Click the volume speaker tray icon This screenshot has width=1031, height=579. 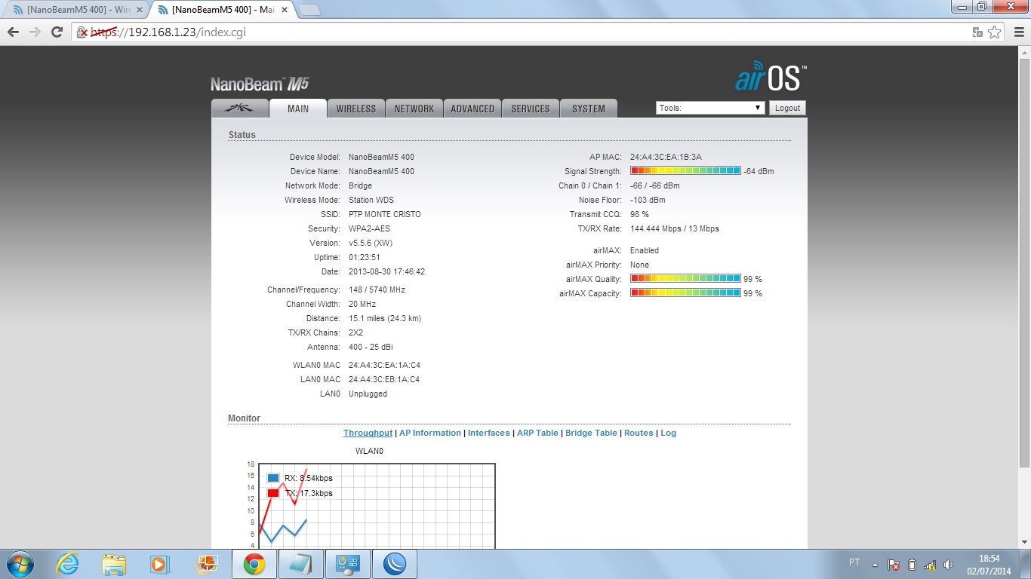pos(948,564)
